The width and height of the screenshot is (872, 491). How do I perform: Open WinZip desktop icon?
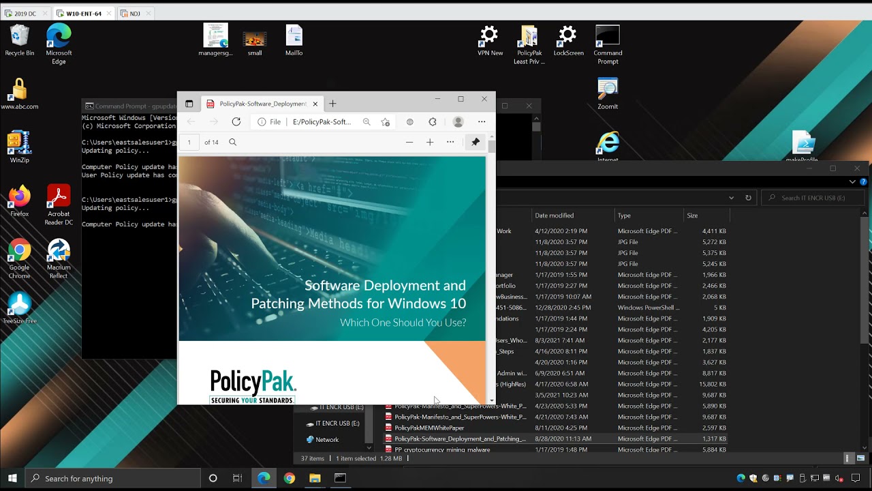pos(20,147)
